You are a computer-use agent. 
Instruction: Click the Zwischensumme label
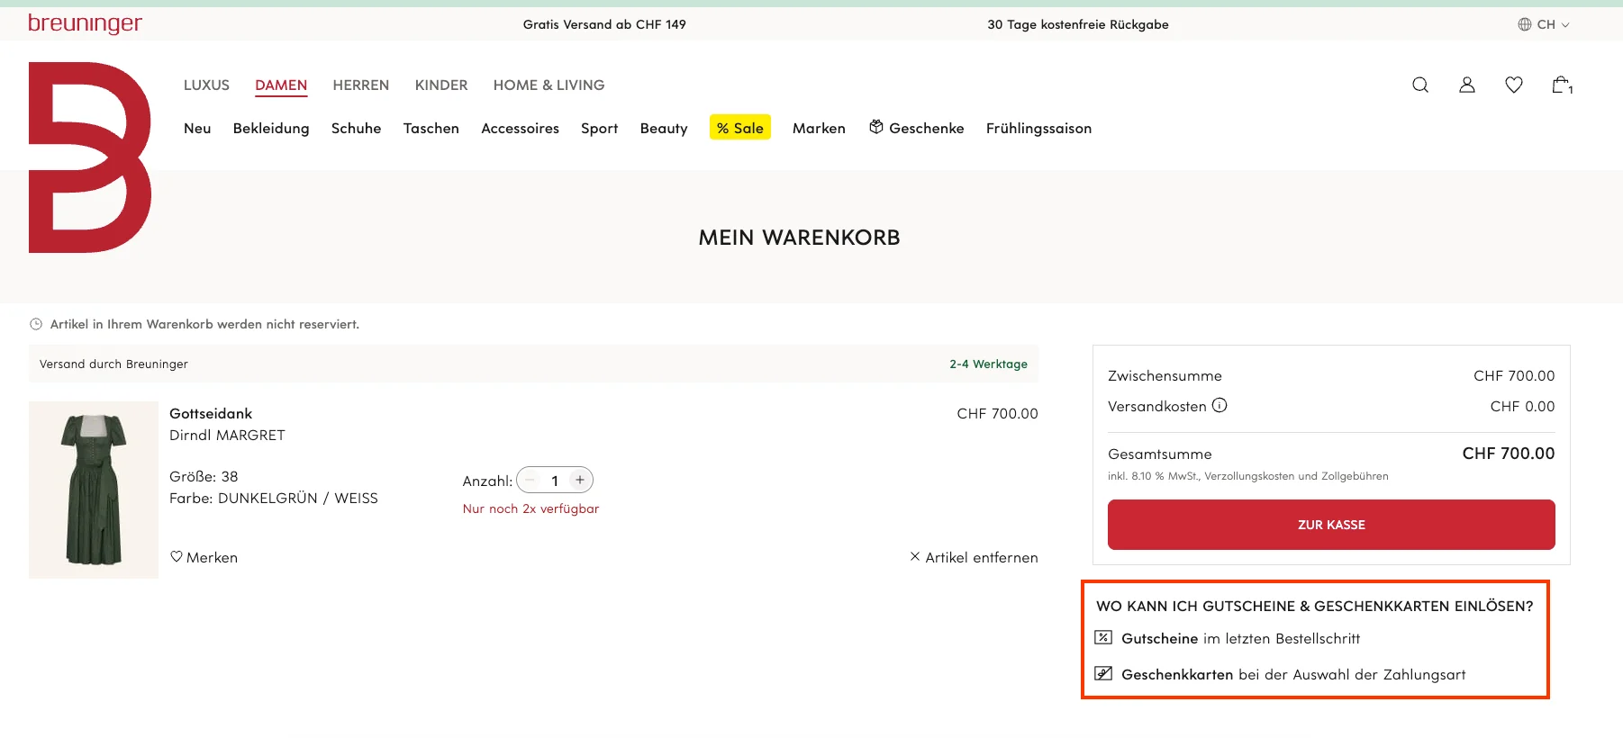tap(1165, 375)
